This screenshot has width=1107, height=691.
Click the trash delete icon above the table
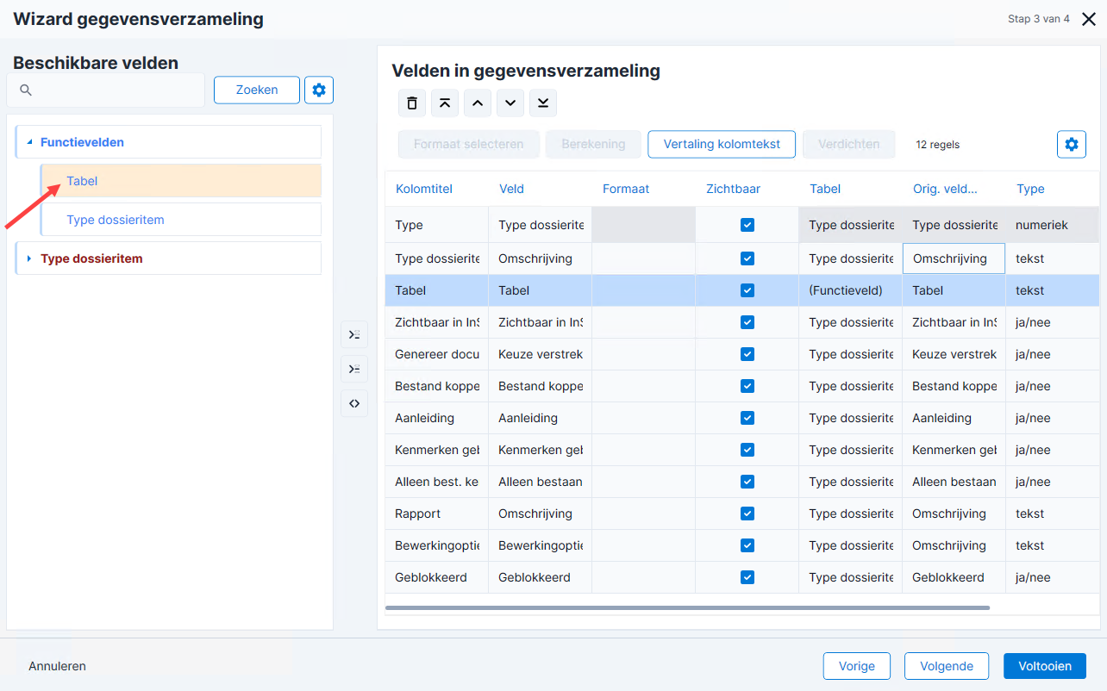(412, 103)
